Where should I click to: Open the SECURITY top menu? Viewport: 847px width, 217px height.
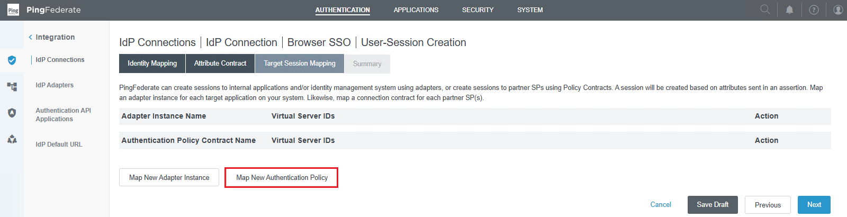coord(477,10)
